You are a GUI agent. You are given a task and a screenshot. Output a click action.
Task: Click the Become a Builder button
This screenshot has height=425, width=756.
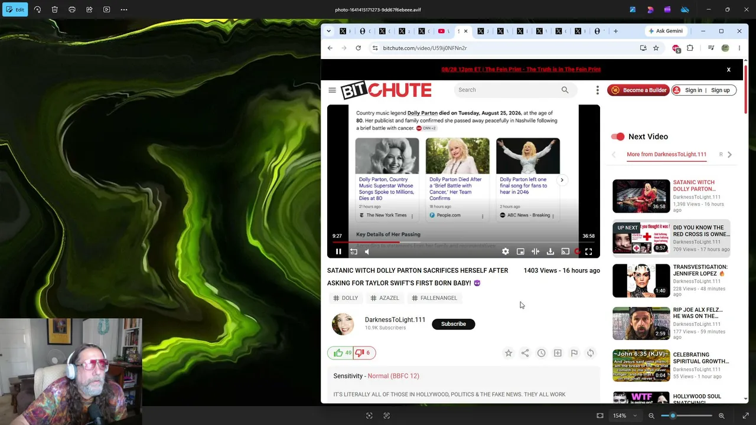click(x=638, y=90)
